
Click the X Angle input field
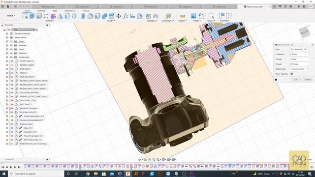[x=299, y=59]
